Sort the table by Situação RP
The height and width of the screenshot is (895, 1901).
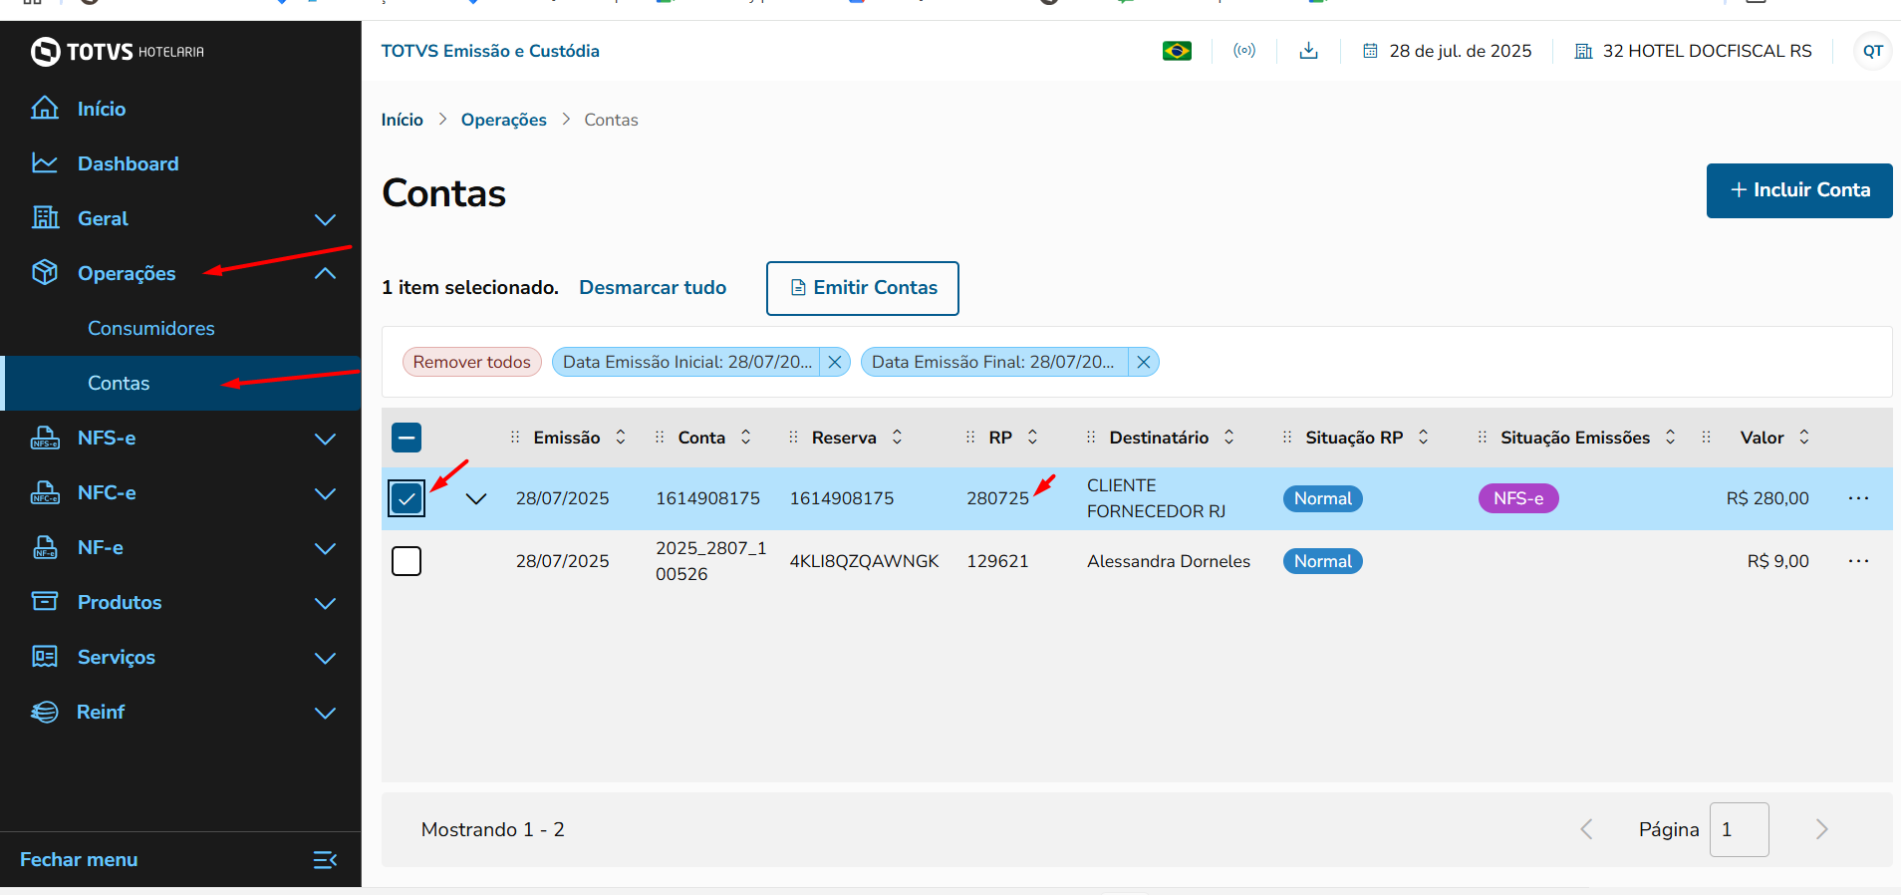1423,438
